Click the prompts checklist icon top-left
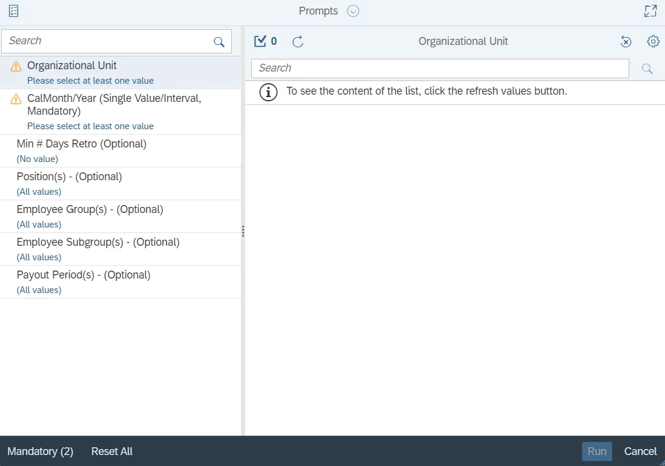Screen dimensions: 665x466 point(13,11)
